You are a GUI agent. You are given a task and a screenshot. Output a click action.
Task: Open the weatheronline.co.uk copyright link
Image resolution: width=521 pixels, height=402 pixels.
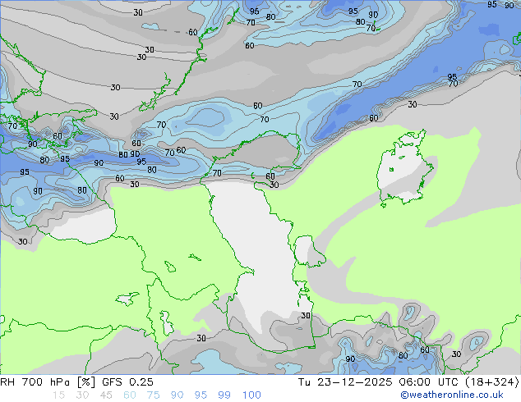tap(452, 395)
